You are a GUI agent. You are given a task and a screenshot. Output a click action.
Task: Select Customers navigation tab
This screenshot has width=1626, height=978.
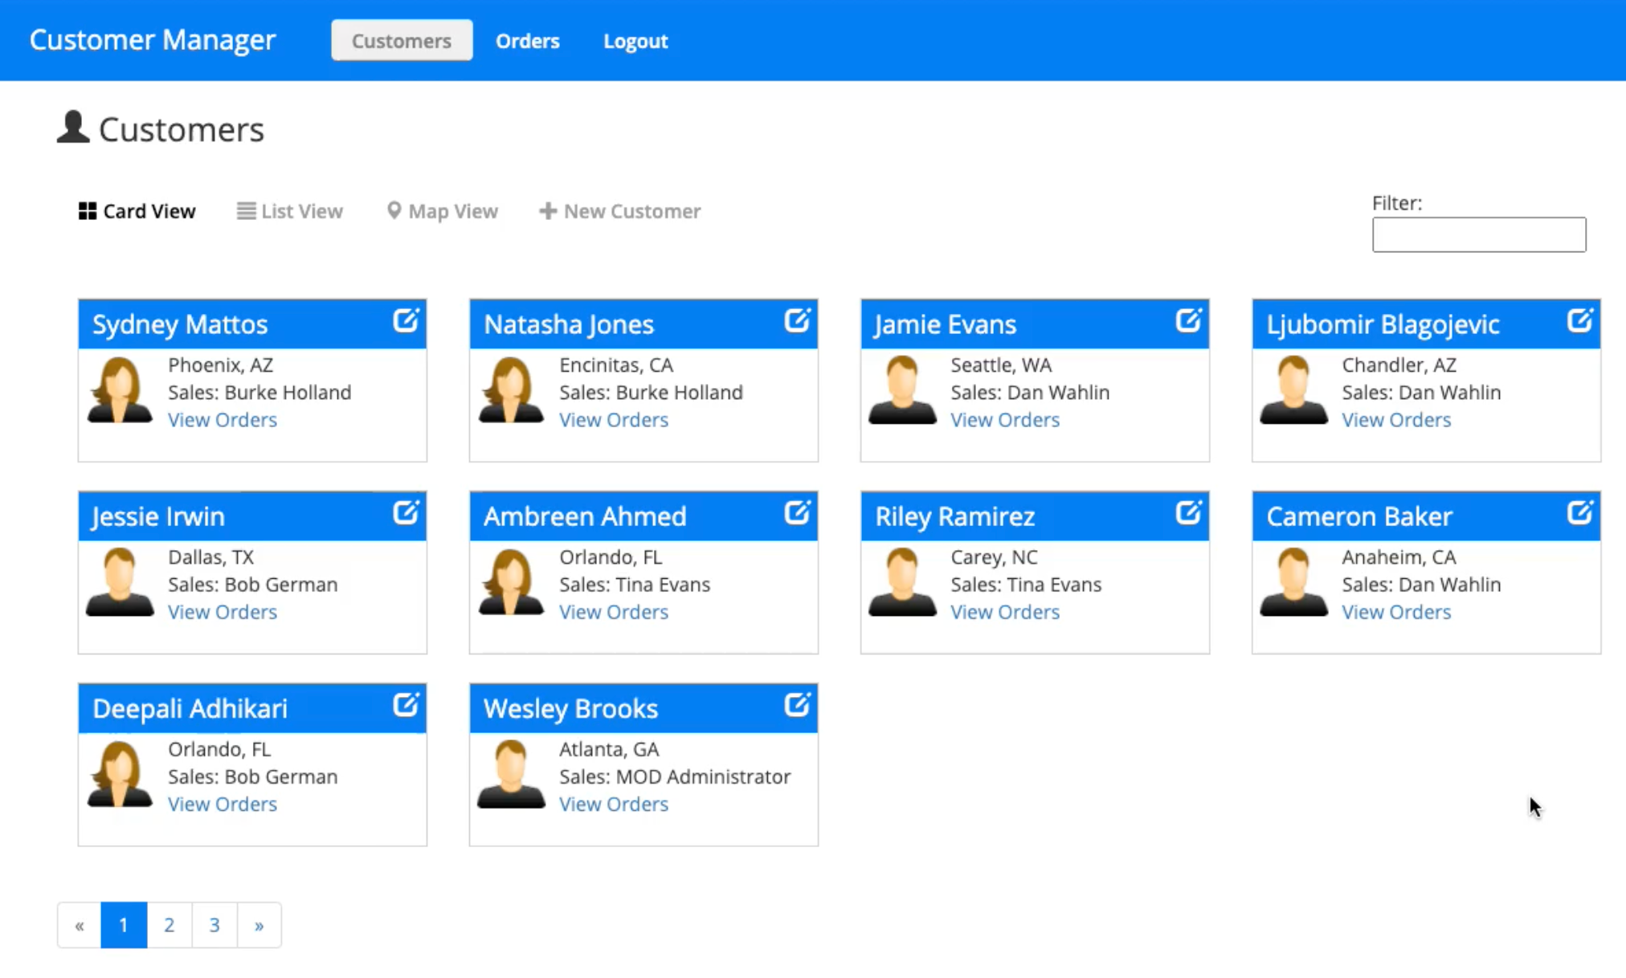[401, 41]
